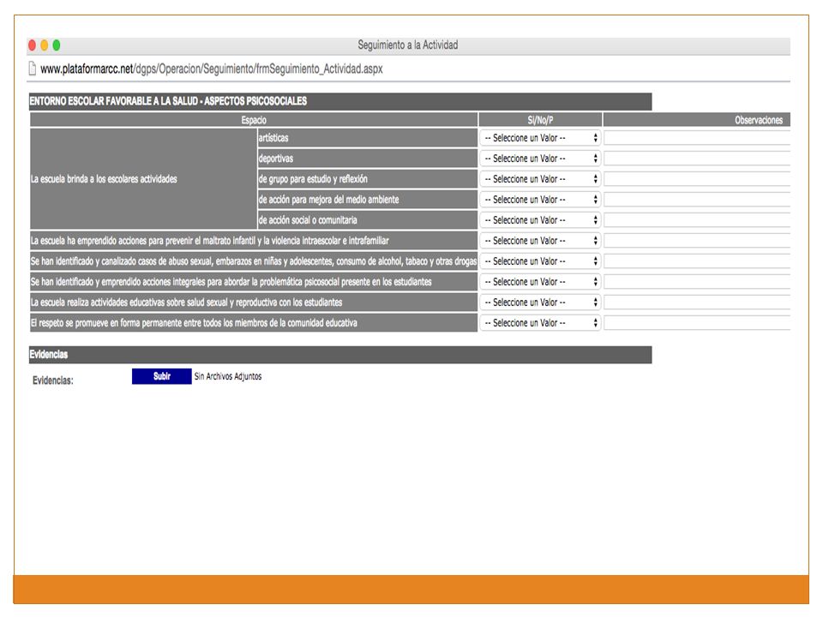The height and width of the screenshot is (617, 823).
Task: Click the Evidencias section header
Action: [340, 355]
